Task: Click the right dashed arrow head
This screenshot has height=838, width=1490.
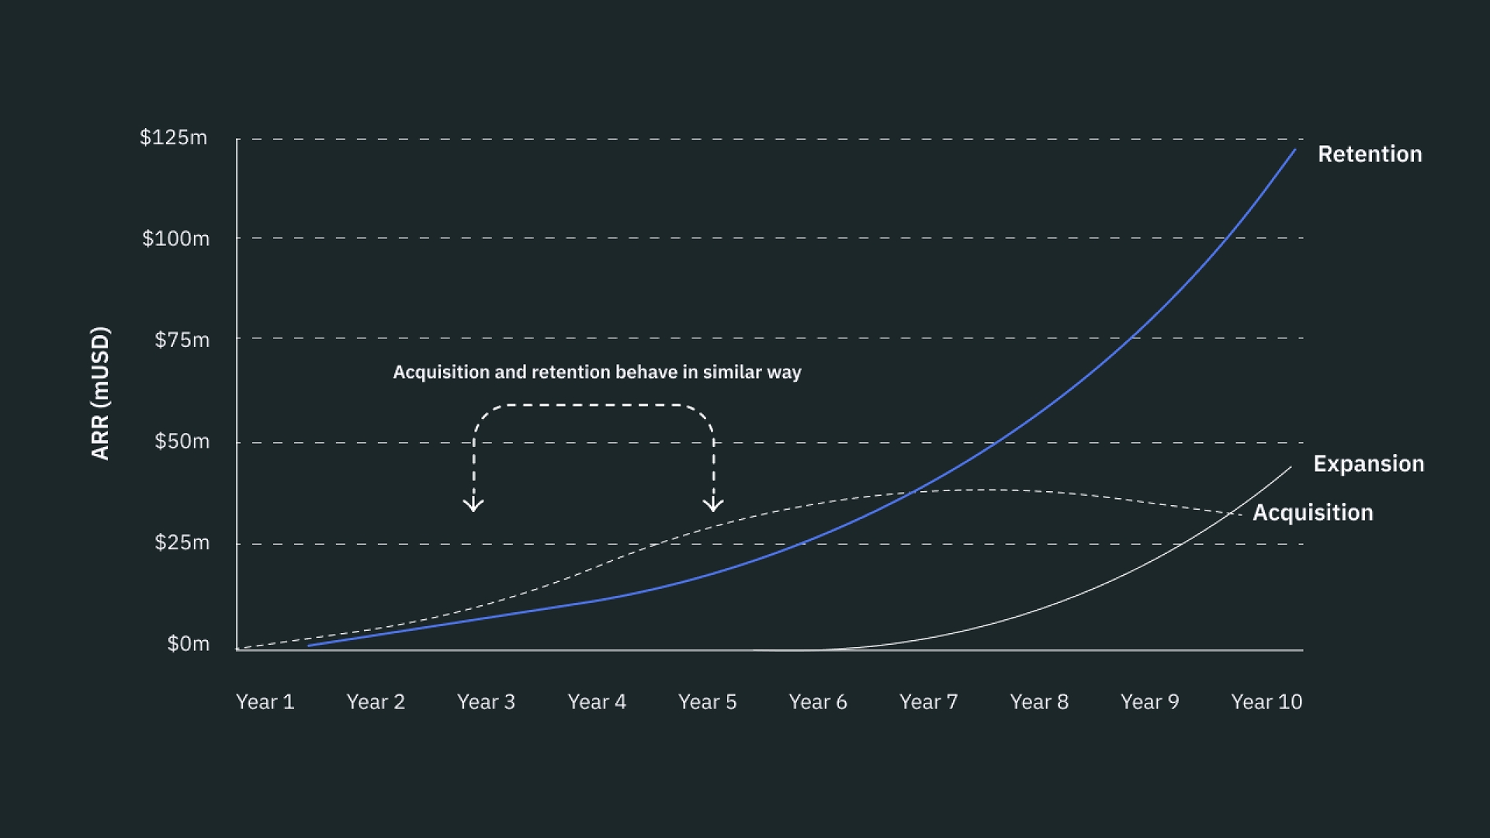Action: coord(713,505)
